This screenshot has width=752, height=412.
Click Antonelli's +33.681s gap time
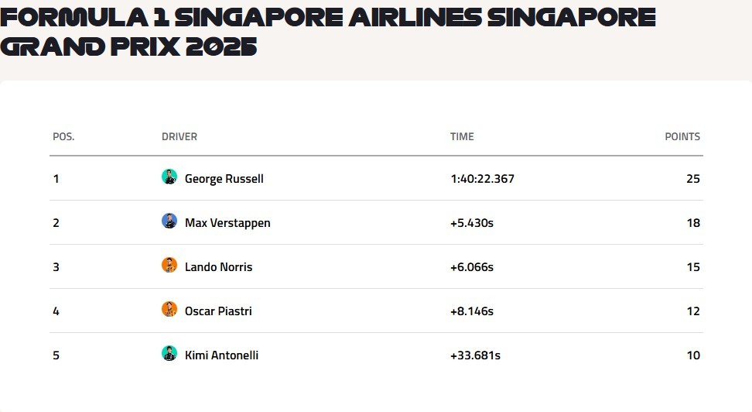pos(475,355)
